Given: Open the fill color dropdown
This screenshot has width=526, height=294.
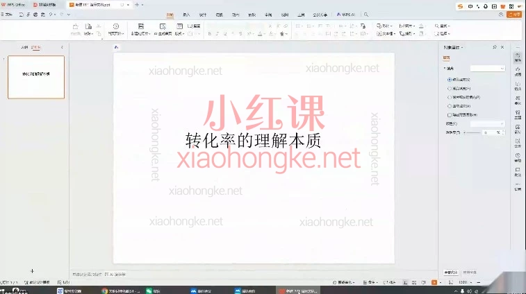Looking at the screenshot, I should [x=487, y=123].
